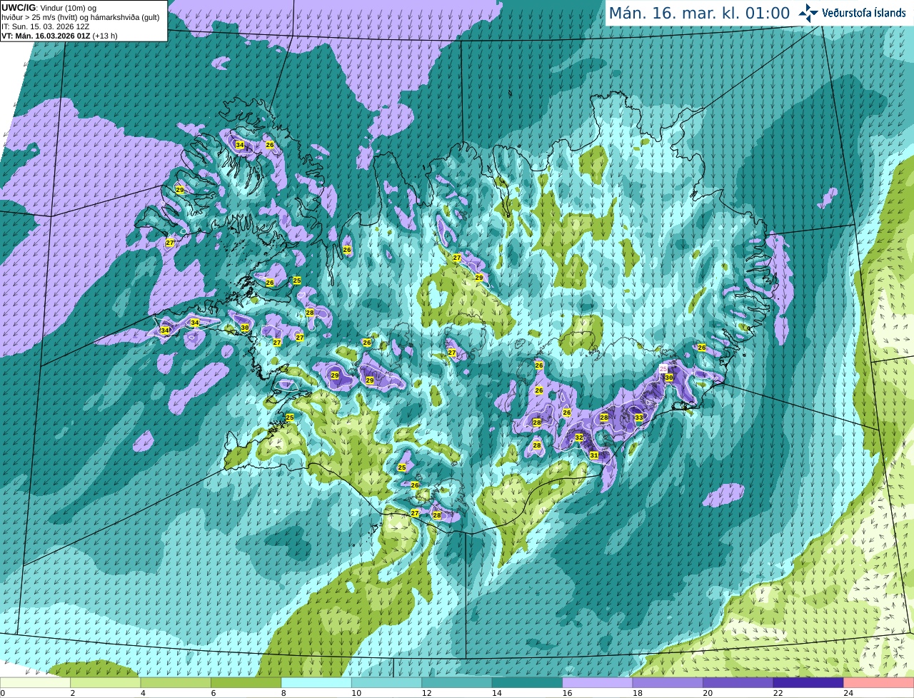Pick the 8–10 m/s pale cyan swatch
Viewport: 914px width, 698px height.
click(x=316, y=682)
